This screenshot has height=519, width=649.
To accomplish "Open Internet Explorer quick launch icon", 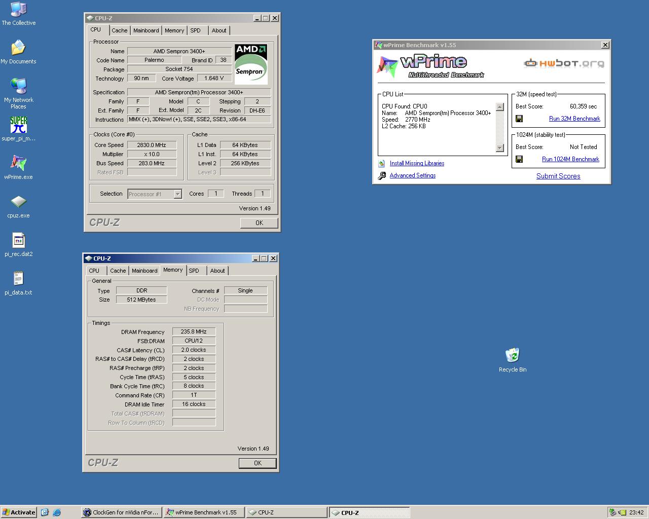I will point(57,512).
